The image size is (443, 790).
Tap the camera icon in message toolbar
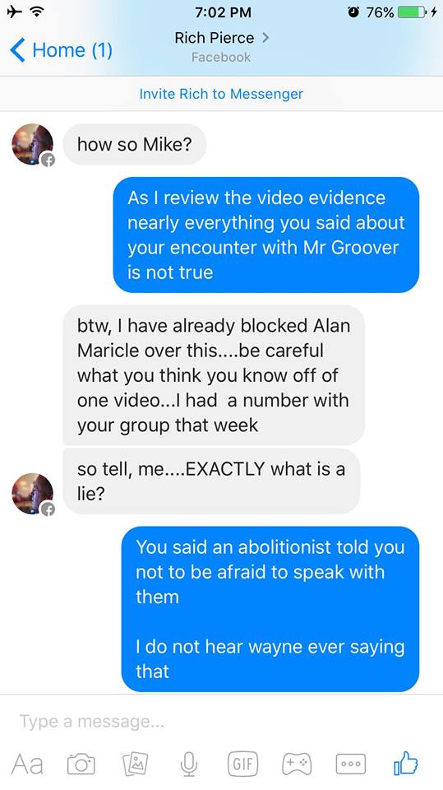tap(81, 764)
